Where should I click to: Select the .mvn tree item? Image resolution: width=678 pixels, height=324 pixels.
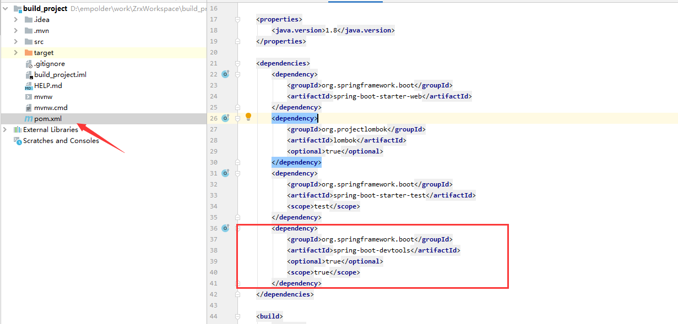click(x=42, y=31)
